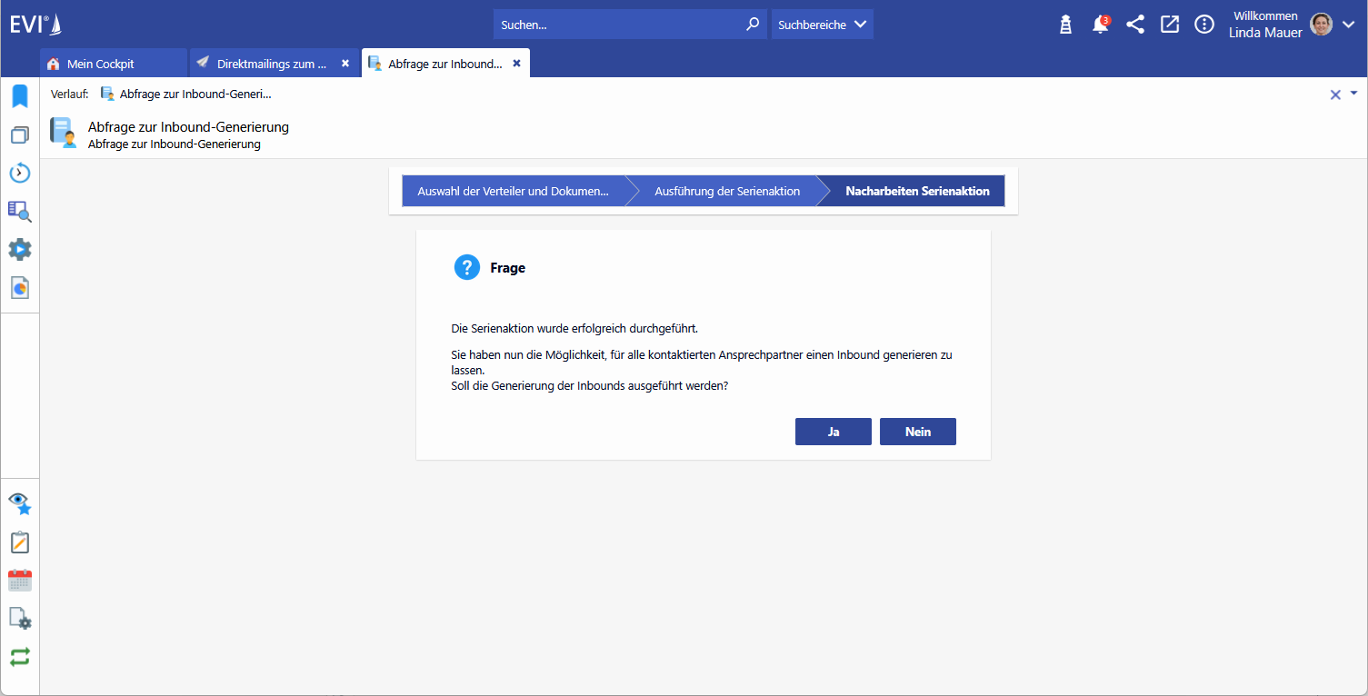Confirm inbound generation with Ja
1368x696 pixels.
[x=833, y=431]
